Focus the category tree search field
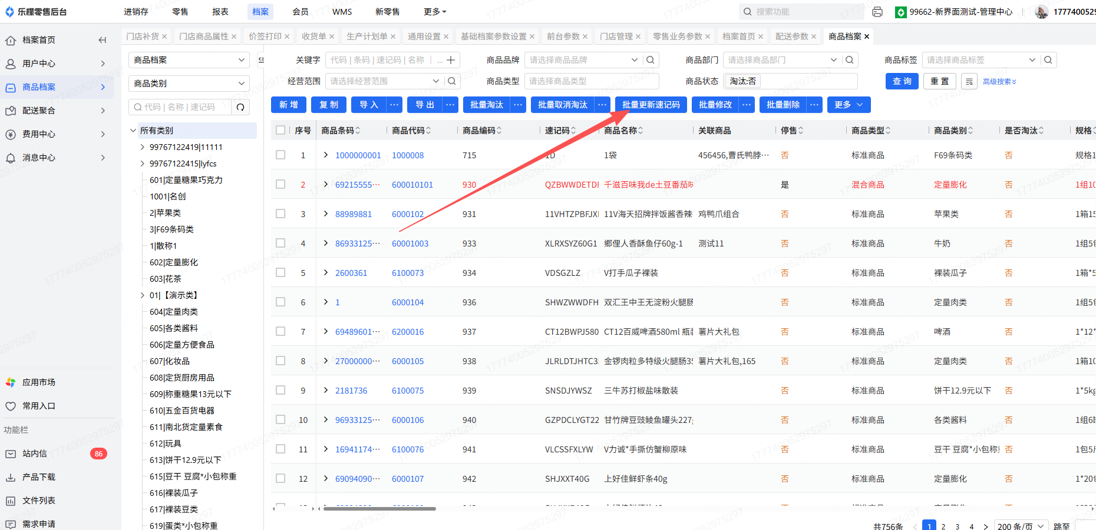1096x530 pixels. (x=181, y=107)
